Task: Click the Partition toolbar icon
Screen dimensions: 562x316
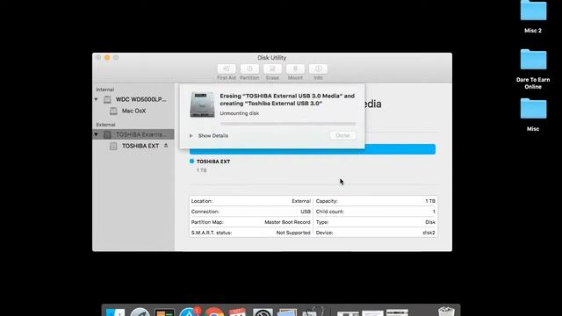Action: coord(249,68)
